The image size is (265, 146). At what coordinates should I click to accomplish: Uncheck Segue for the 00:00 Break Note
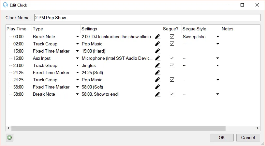[x=172, y=37]
